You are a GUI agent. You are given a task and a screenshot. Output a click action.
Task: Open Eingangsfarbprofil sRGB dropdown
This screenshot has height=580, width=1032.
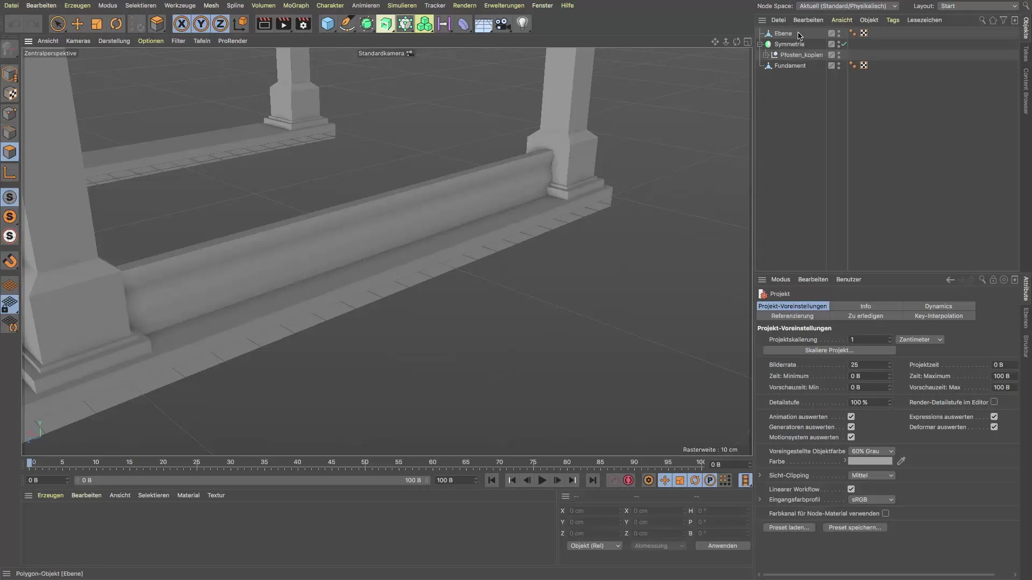872,499
